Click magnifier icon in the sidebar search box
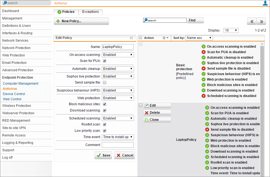 pyautogui.click(x=5, y=3)
